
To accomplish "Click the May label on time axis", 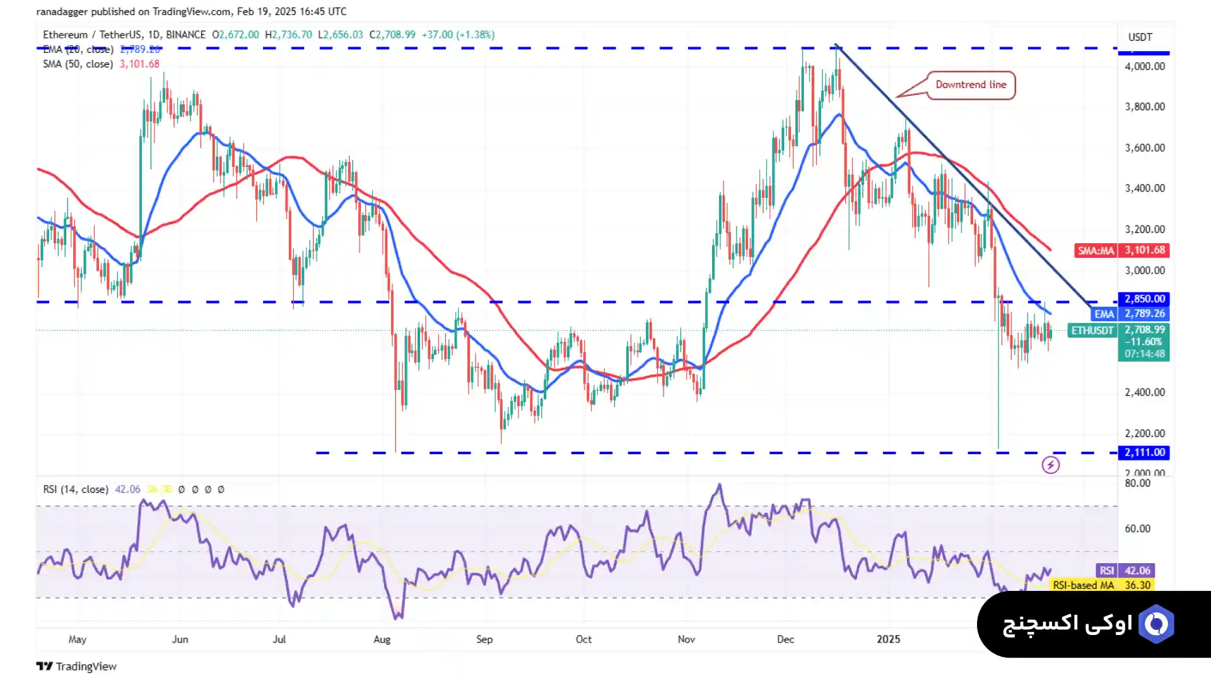I will [78, 639].
